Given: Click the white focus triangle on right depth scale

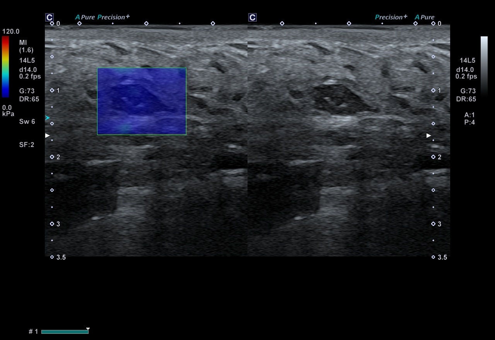Looking at the screenshot, I should (429, 135).
